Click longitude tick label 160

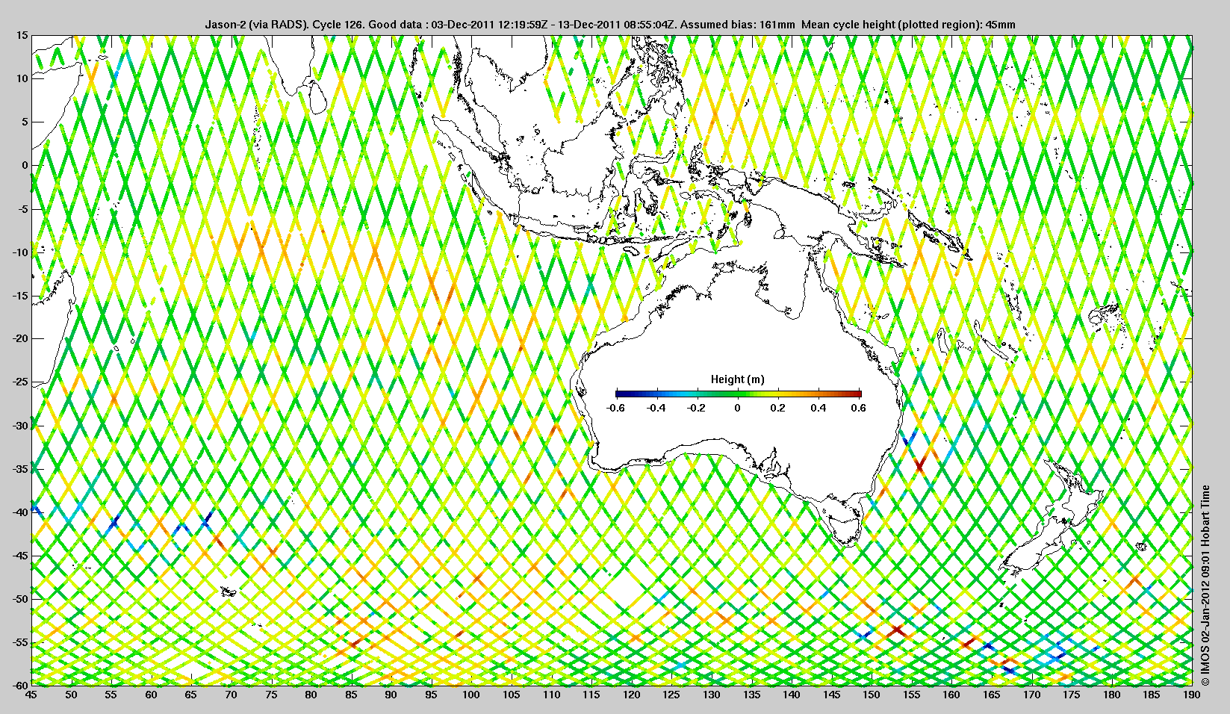(x=951, y=695)
